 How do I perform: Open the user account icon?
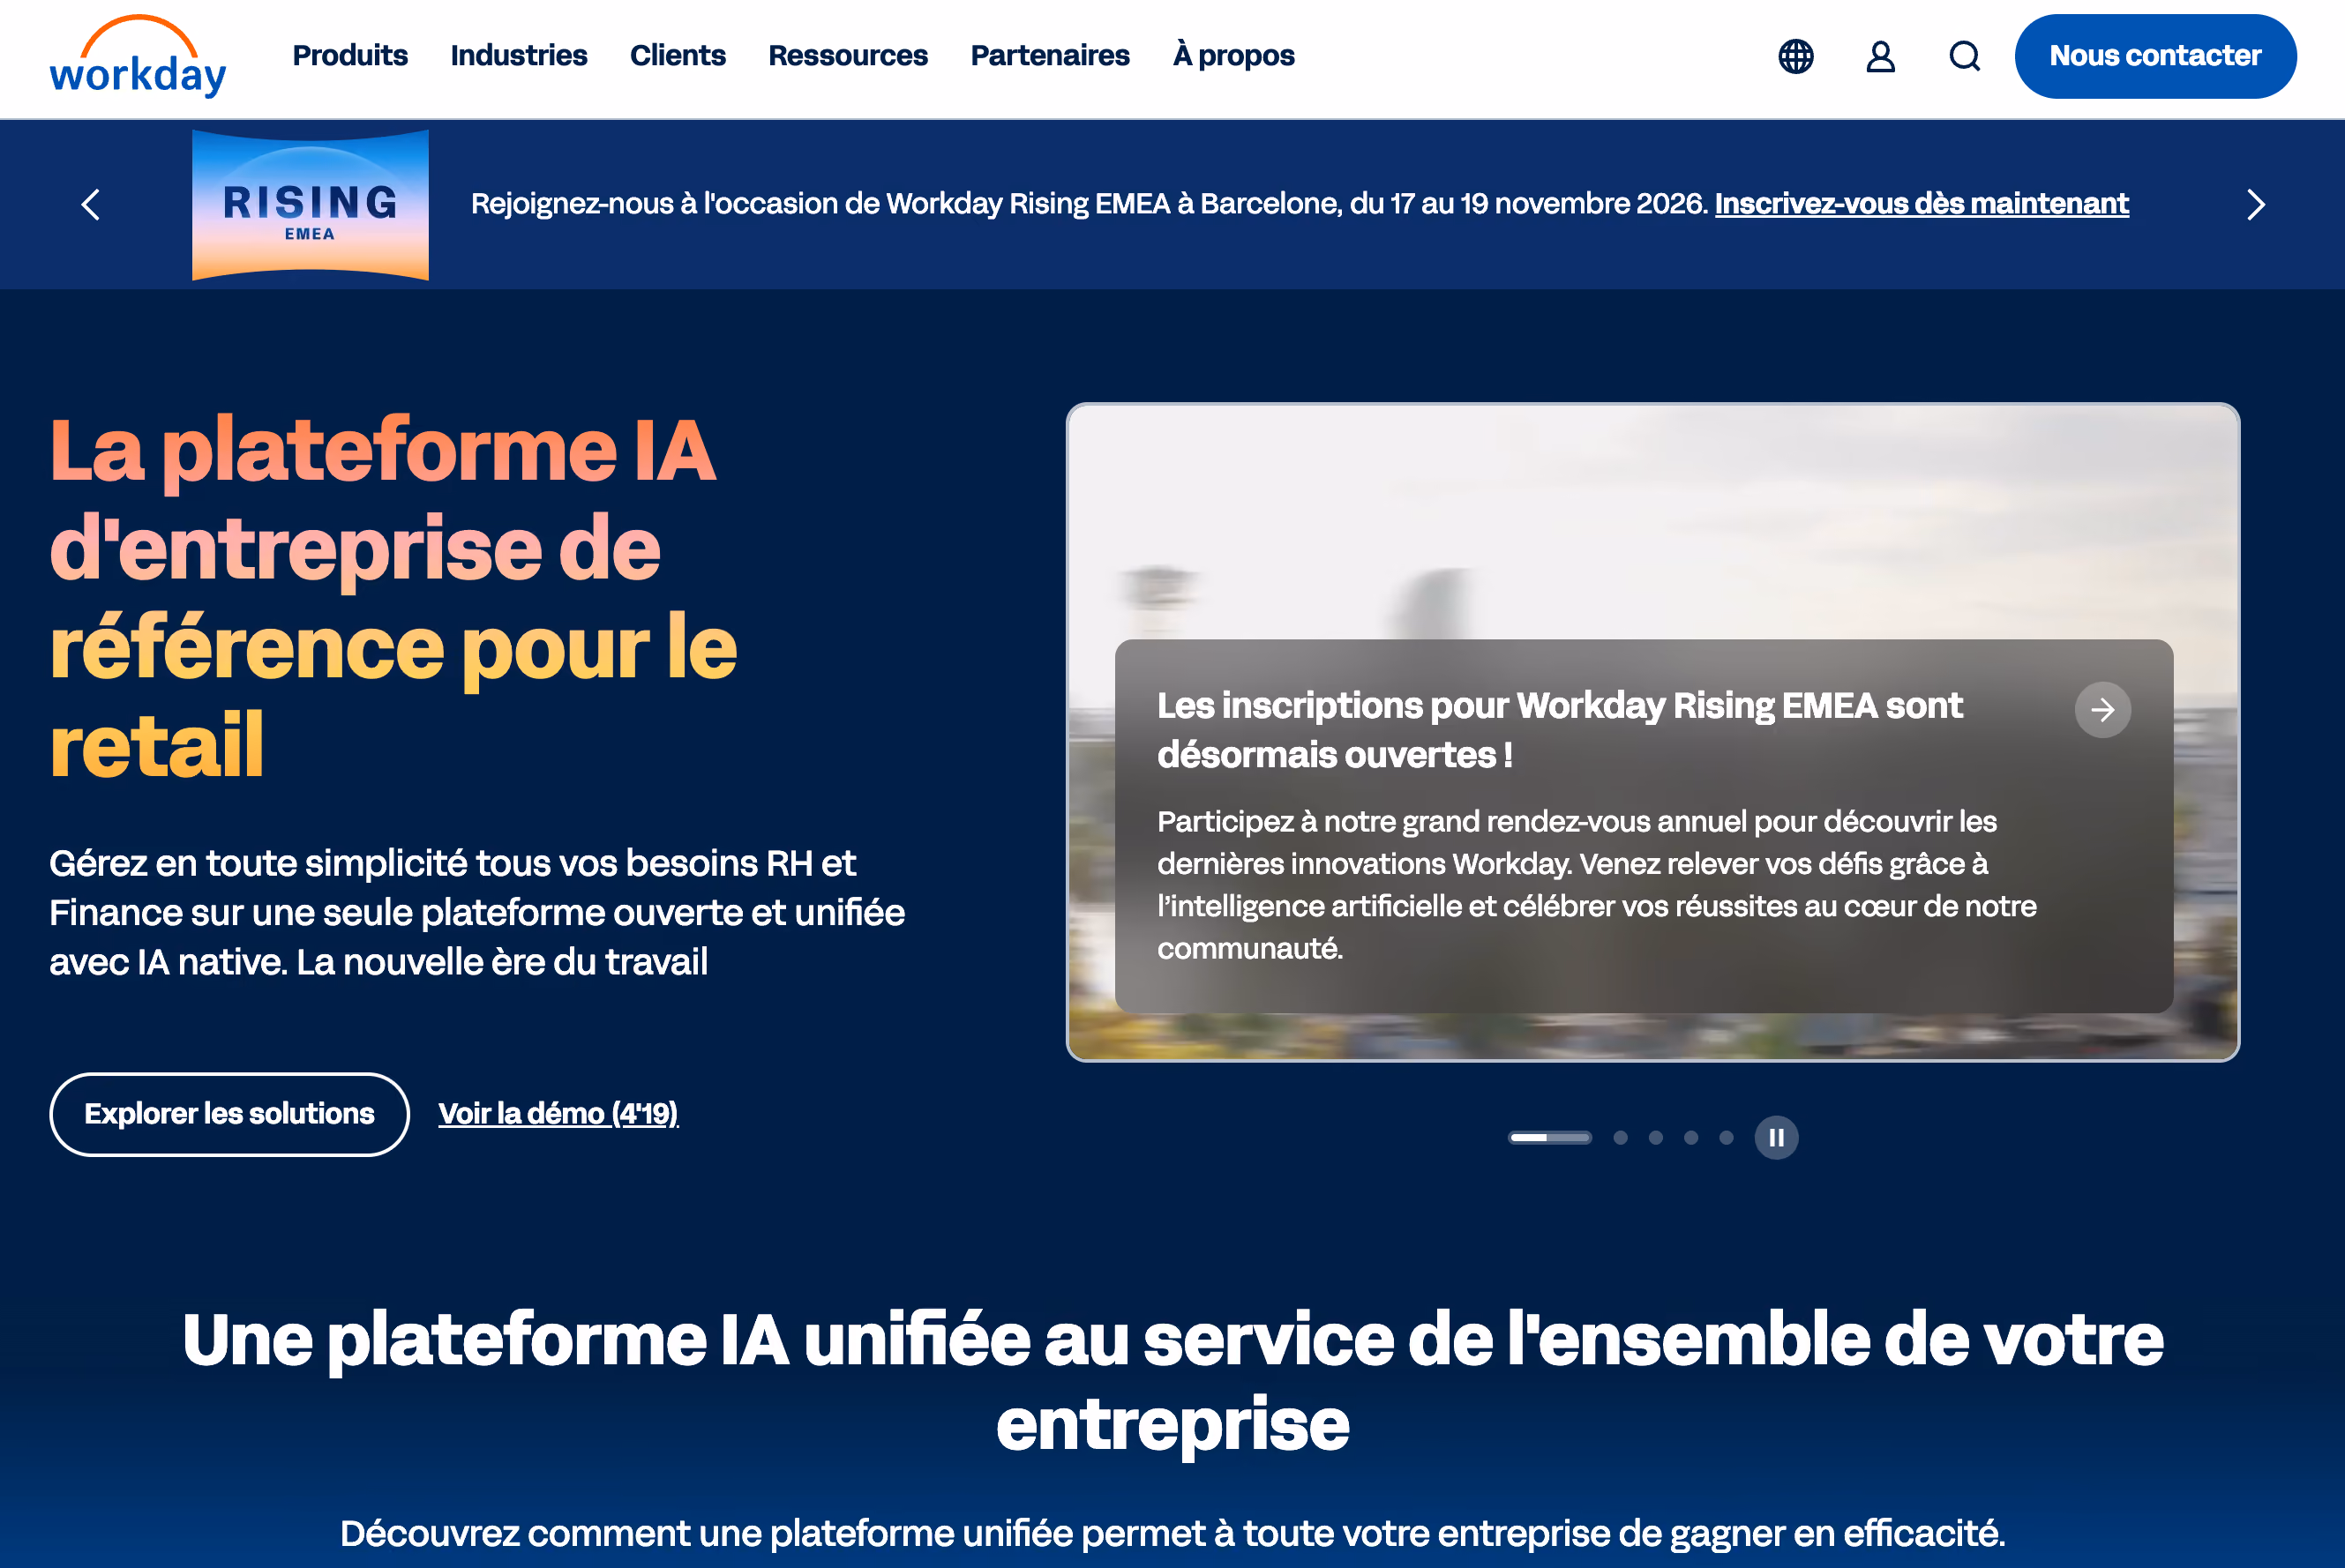[1881, 56]
